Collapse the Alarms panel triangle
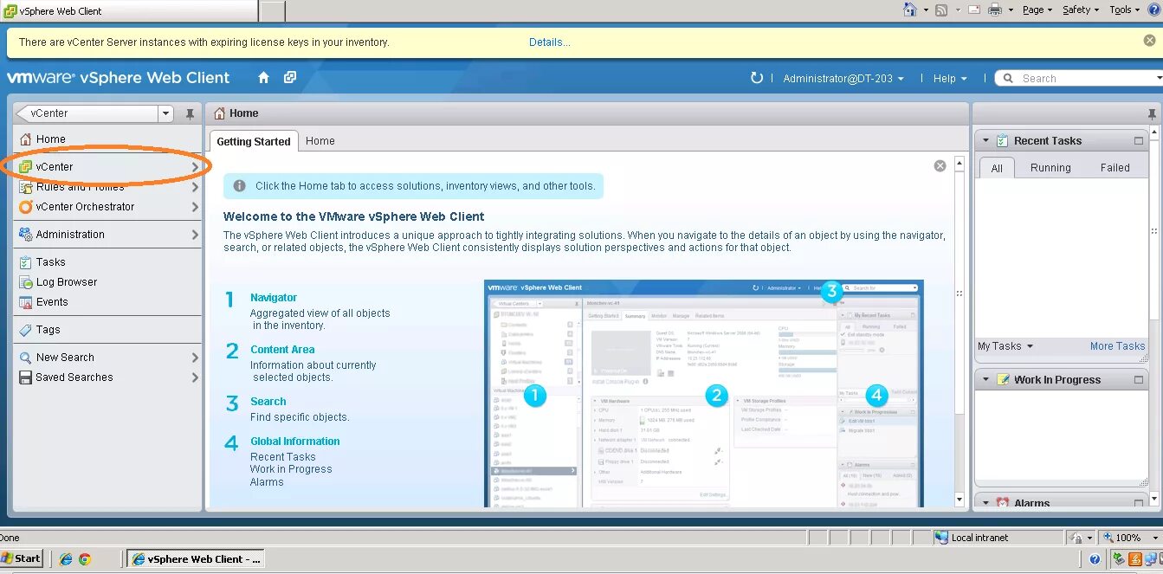Screen dimensions: 1163x574 point(985,502)
